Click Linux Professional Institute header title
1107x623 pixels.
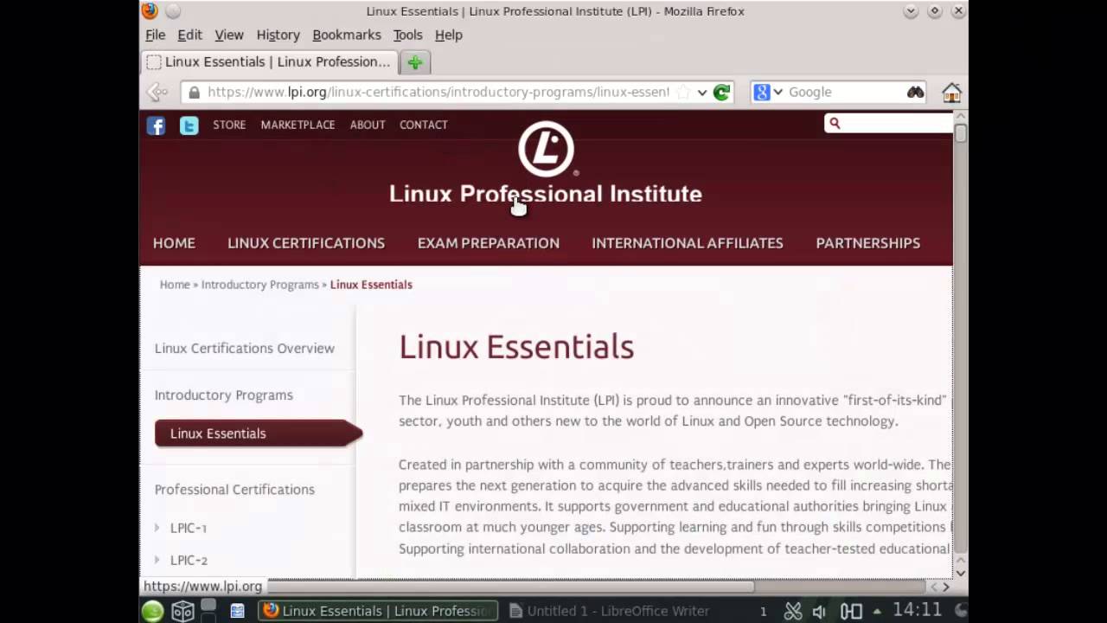pos(546,194)
